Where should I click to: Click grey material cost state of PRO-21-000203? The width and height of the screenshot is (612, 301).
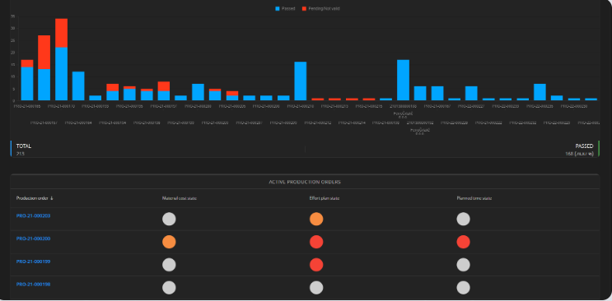[x=169, y=219]
